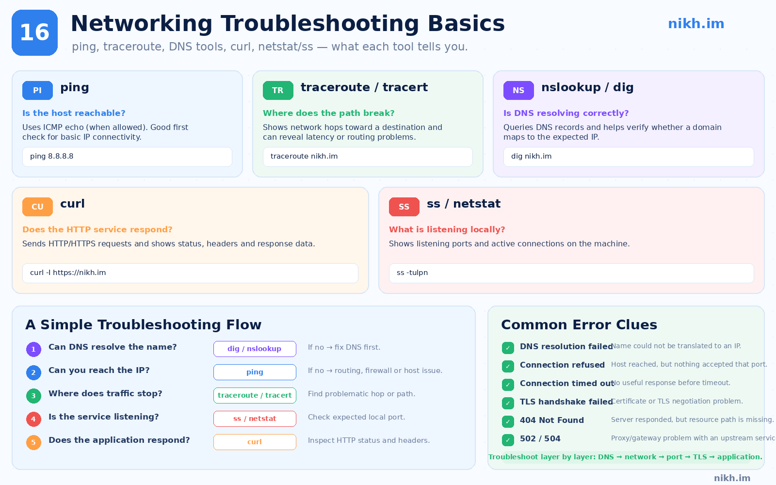Image resolution: width=776 pixels, height=485 pixels.
Task: Click the 'ss -tulpn' command field
Action: point(571,273)
